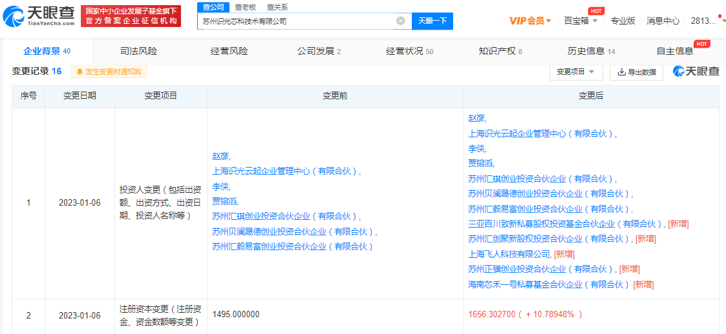The image size is (726, 334).
Task: Click the 2023-01-06 date in row 2
Action: [80, 315]
